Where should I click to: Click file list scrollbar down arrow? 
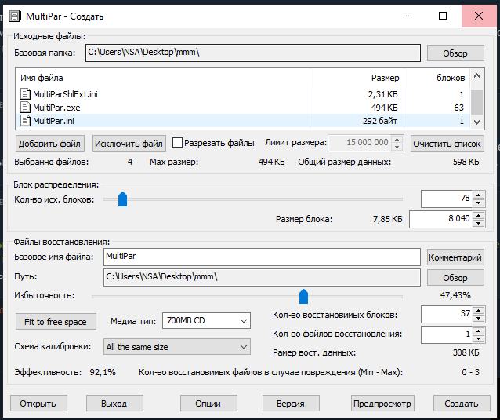click(x=476, y=122)
